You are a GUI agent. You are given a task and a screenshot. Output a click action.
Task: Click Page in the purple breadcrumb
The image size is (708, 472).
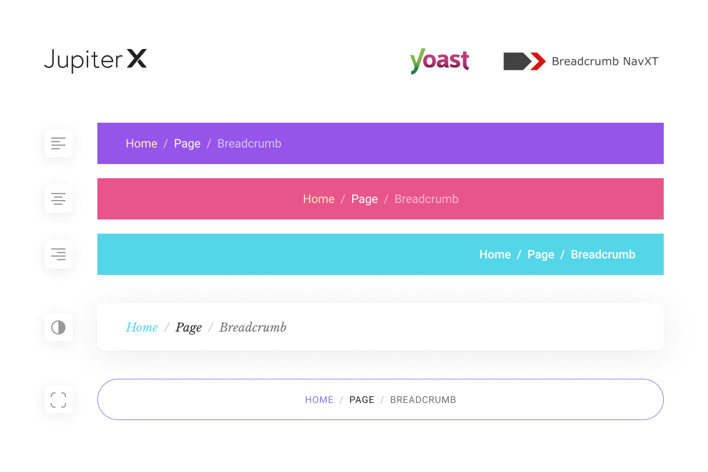(187, 143)
